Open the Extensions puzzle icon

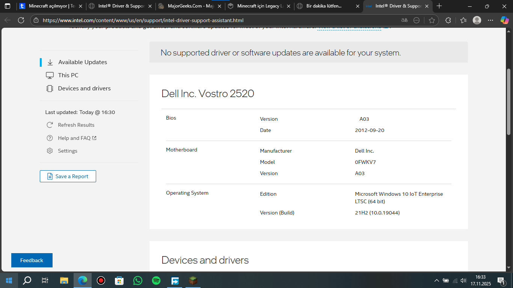[x=448, y=20]
